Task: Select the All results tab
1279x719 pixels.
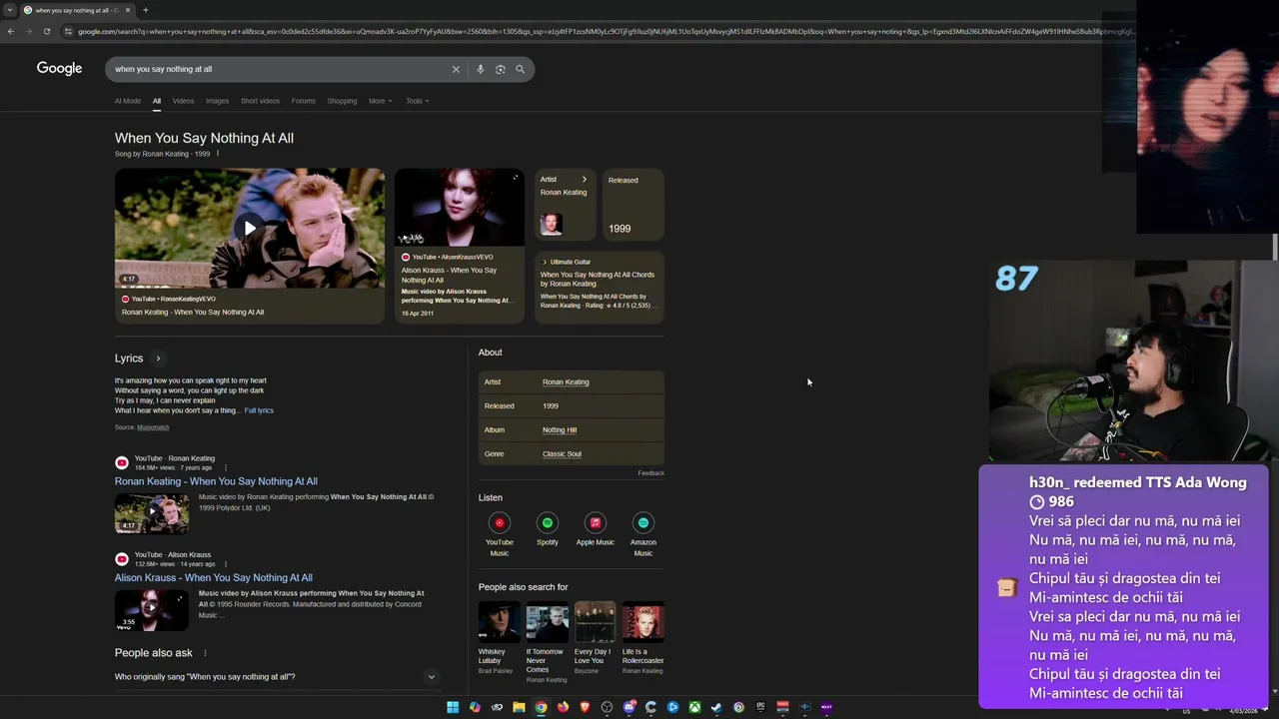Action: tap(157, 101)
